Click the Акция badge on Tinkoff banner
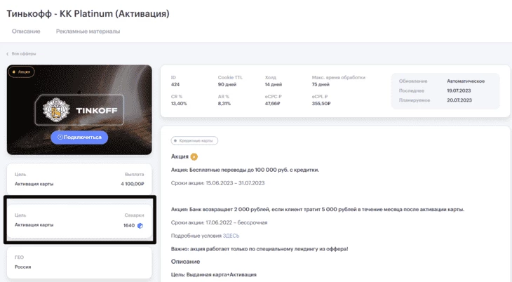 tap(21, 72)
